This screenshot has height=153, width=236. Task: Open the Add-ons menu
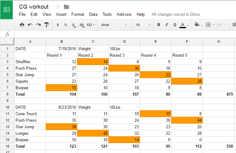[124, 15]
